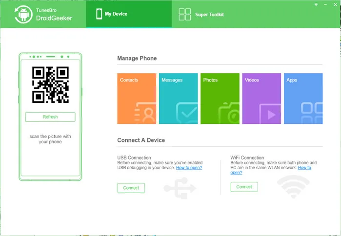
Task: Click 'scan the picture with your phone' text
Action: [50, 139]
